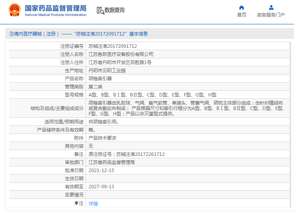Click the document icon before 境内医疗器械
The image size is (294, 213).
(12, 34)
